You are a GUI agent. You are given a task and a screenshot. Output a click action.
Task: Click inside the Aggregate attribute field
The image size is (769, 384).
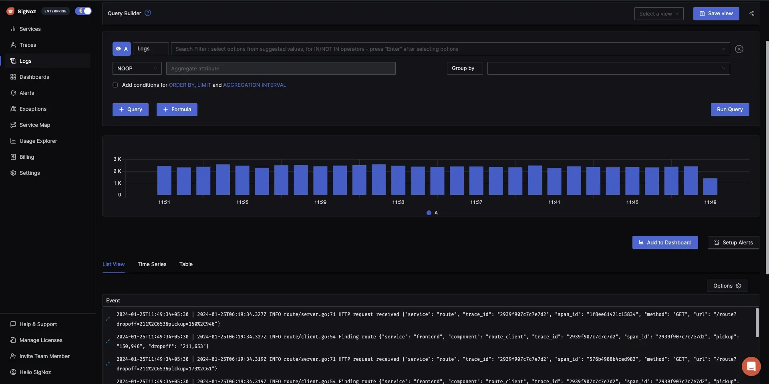[280, 68]
